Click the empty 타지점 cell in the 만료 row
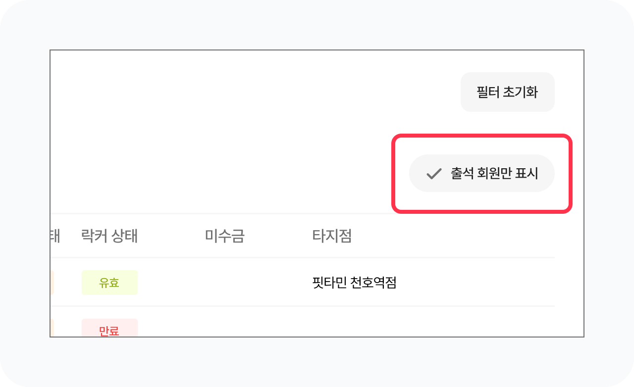 tap(354, 327)
